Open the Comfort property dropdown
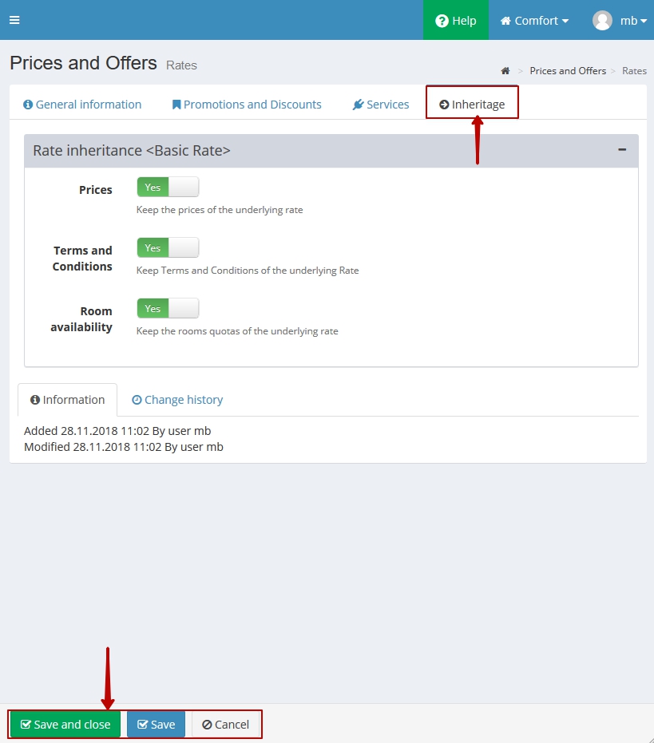Image resolution: width=654 pixels, height=743 pixels. [x=534, y=21]
